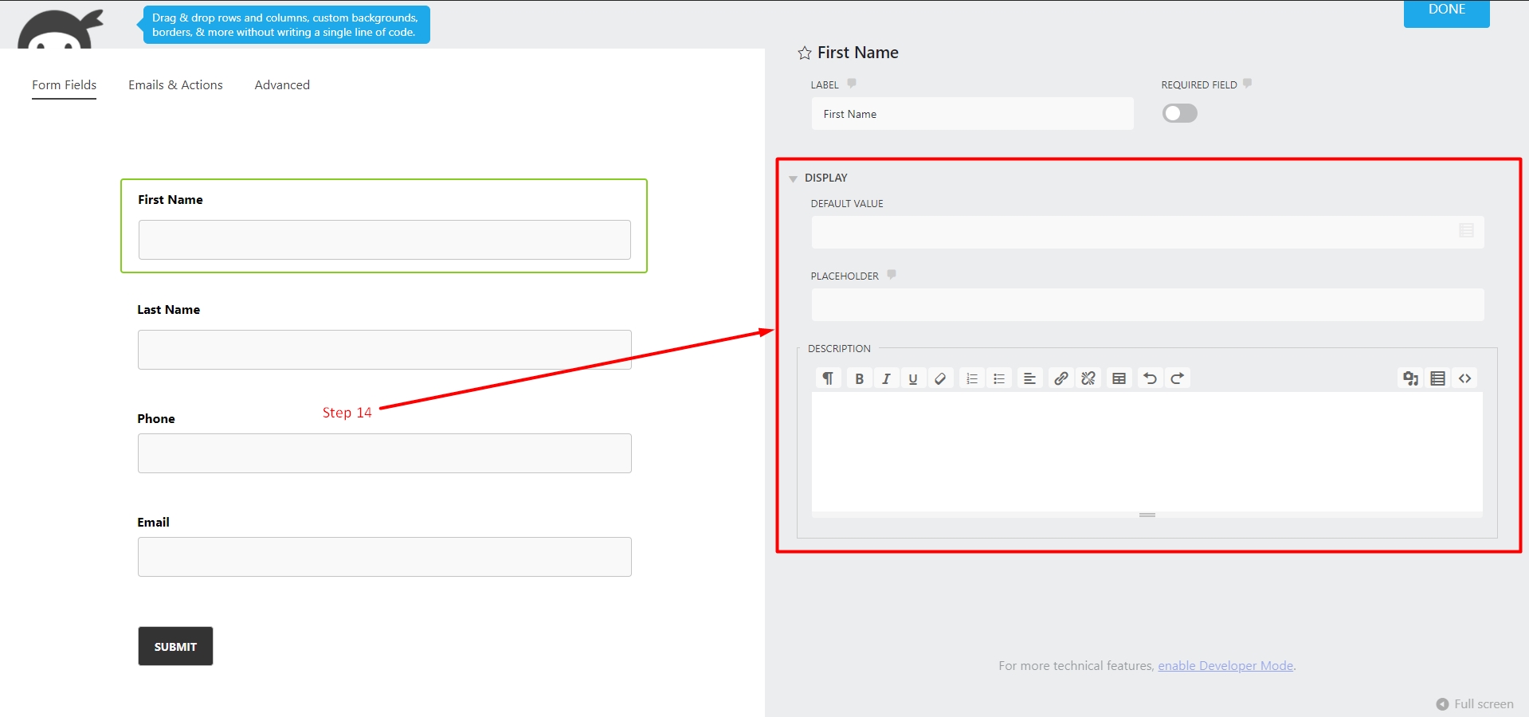
Task: Show the Placeholder help tooltip icon
Action: tap(892, 274)
